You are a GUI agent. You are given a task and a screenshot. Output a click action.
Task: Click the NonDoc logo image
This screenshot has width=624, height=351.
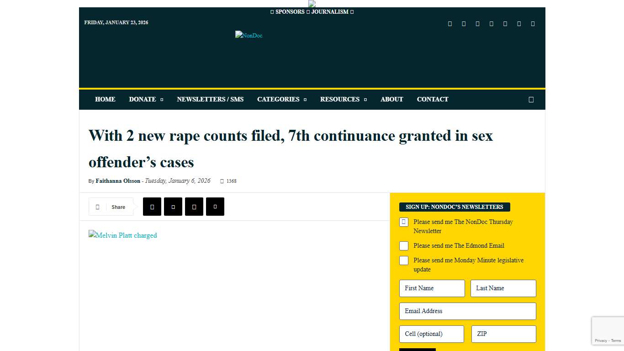click(249, 35)
